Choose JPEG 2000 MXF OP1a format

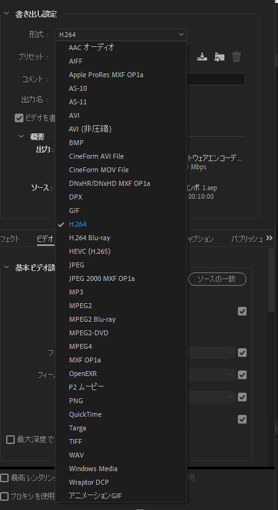coord(121,278)
